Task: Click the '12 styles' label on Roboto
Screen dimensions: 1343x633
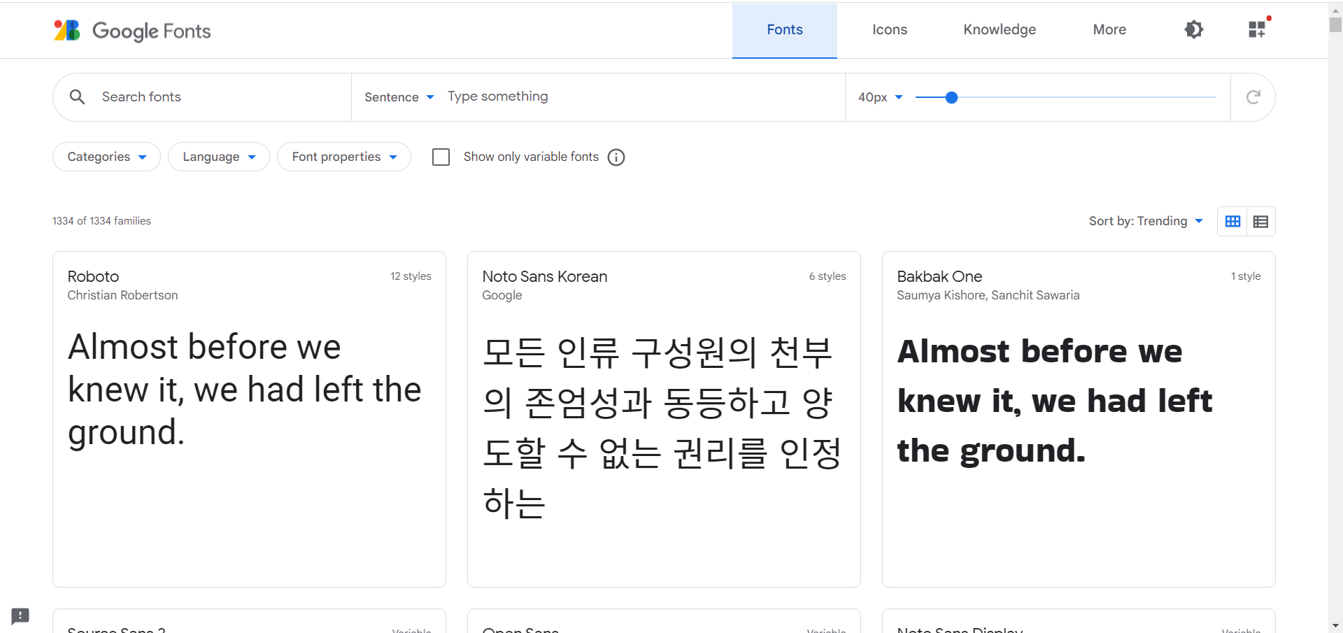Action: tap(411, 276)
